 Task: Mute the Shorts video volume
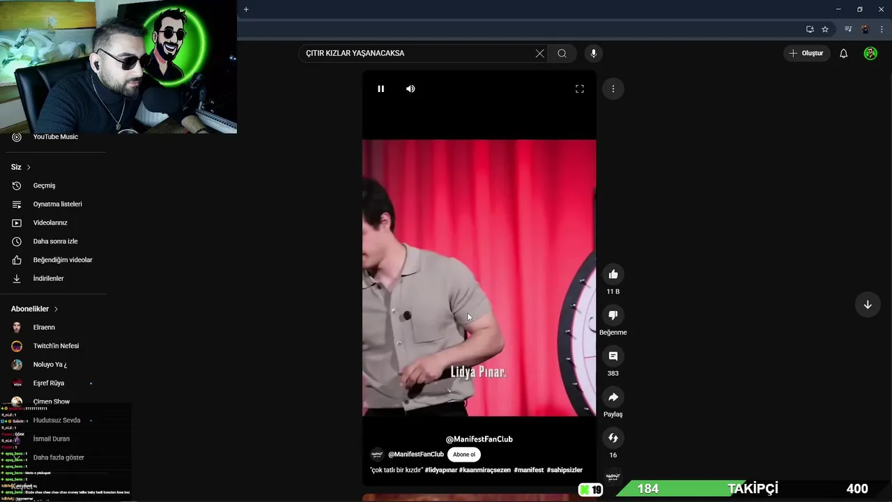tap(410, 89)
